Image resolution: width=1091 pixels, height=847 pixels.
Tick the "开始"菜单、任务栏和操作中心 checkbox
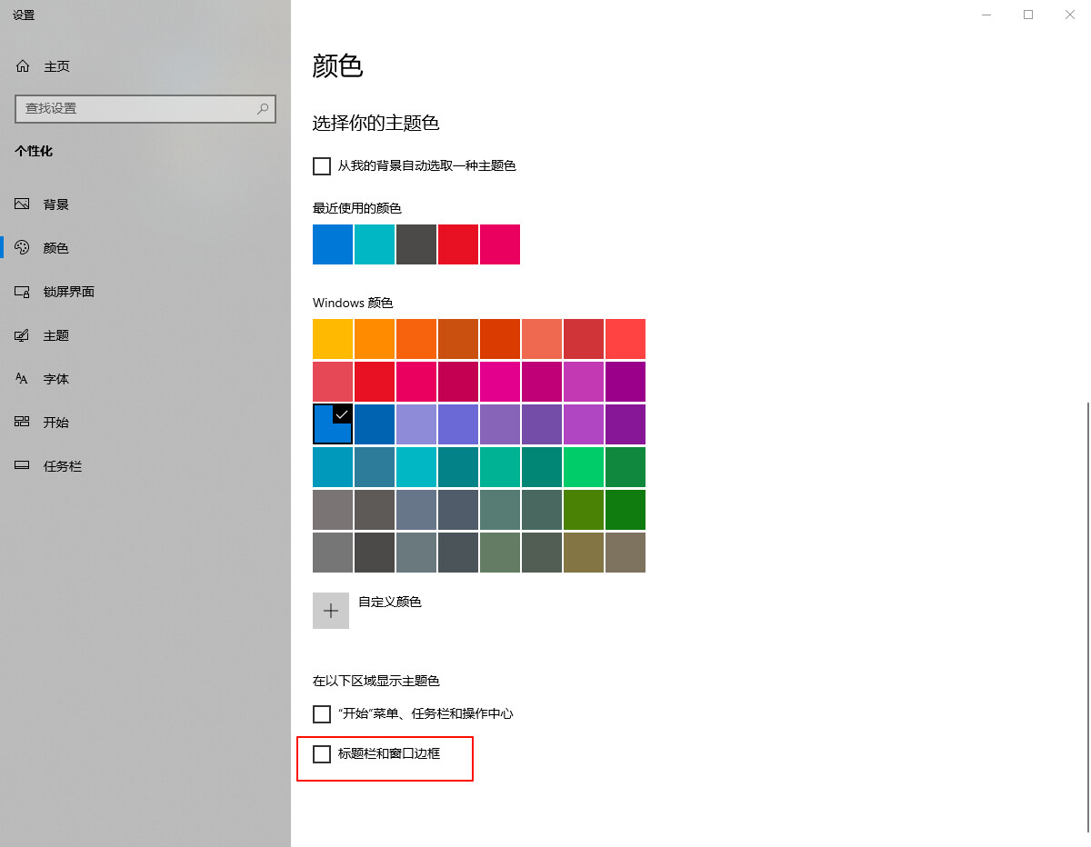[x=322, y=714]
